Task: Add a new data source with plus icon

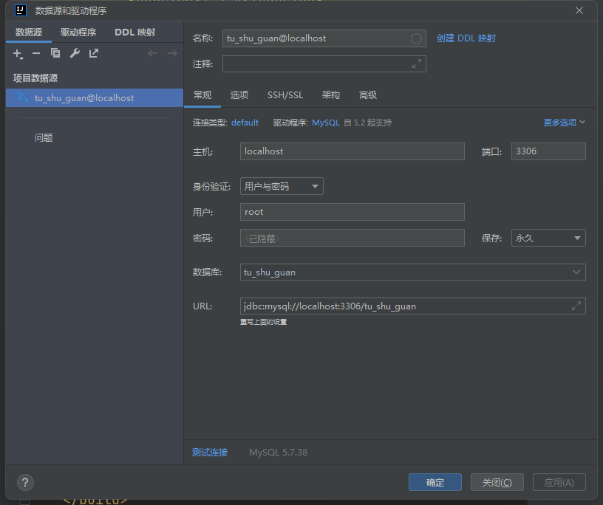Action: [x=18, y=54]
